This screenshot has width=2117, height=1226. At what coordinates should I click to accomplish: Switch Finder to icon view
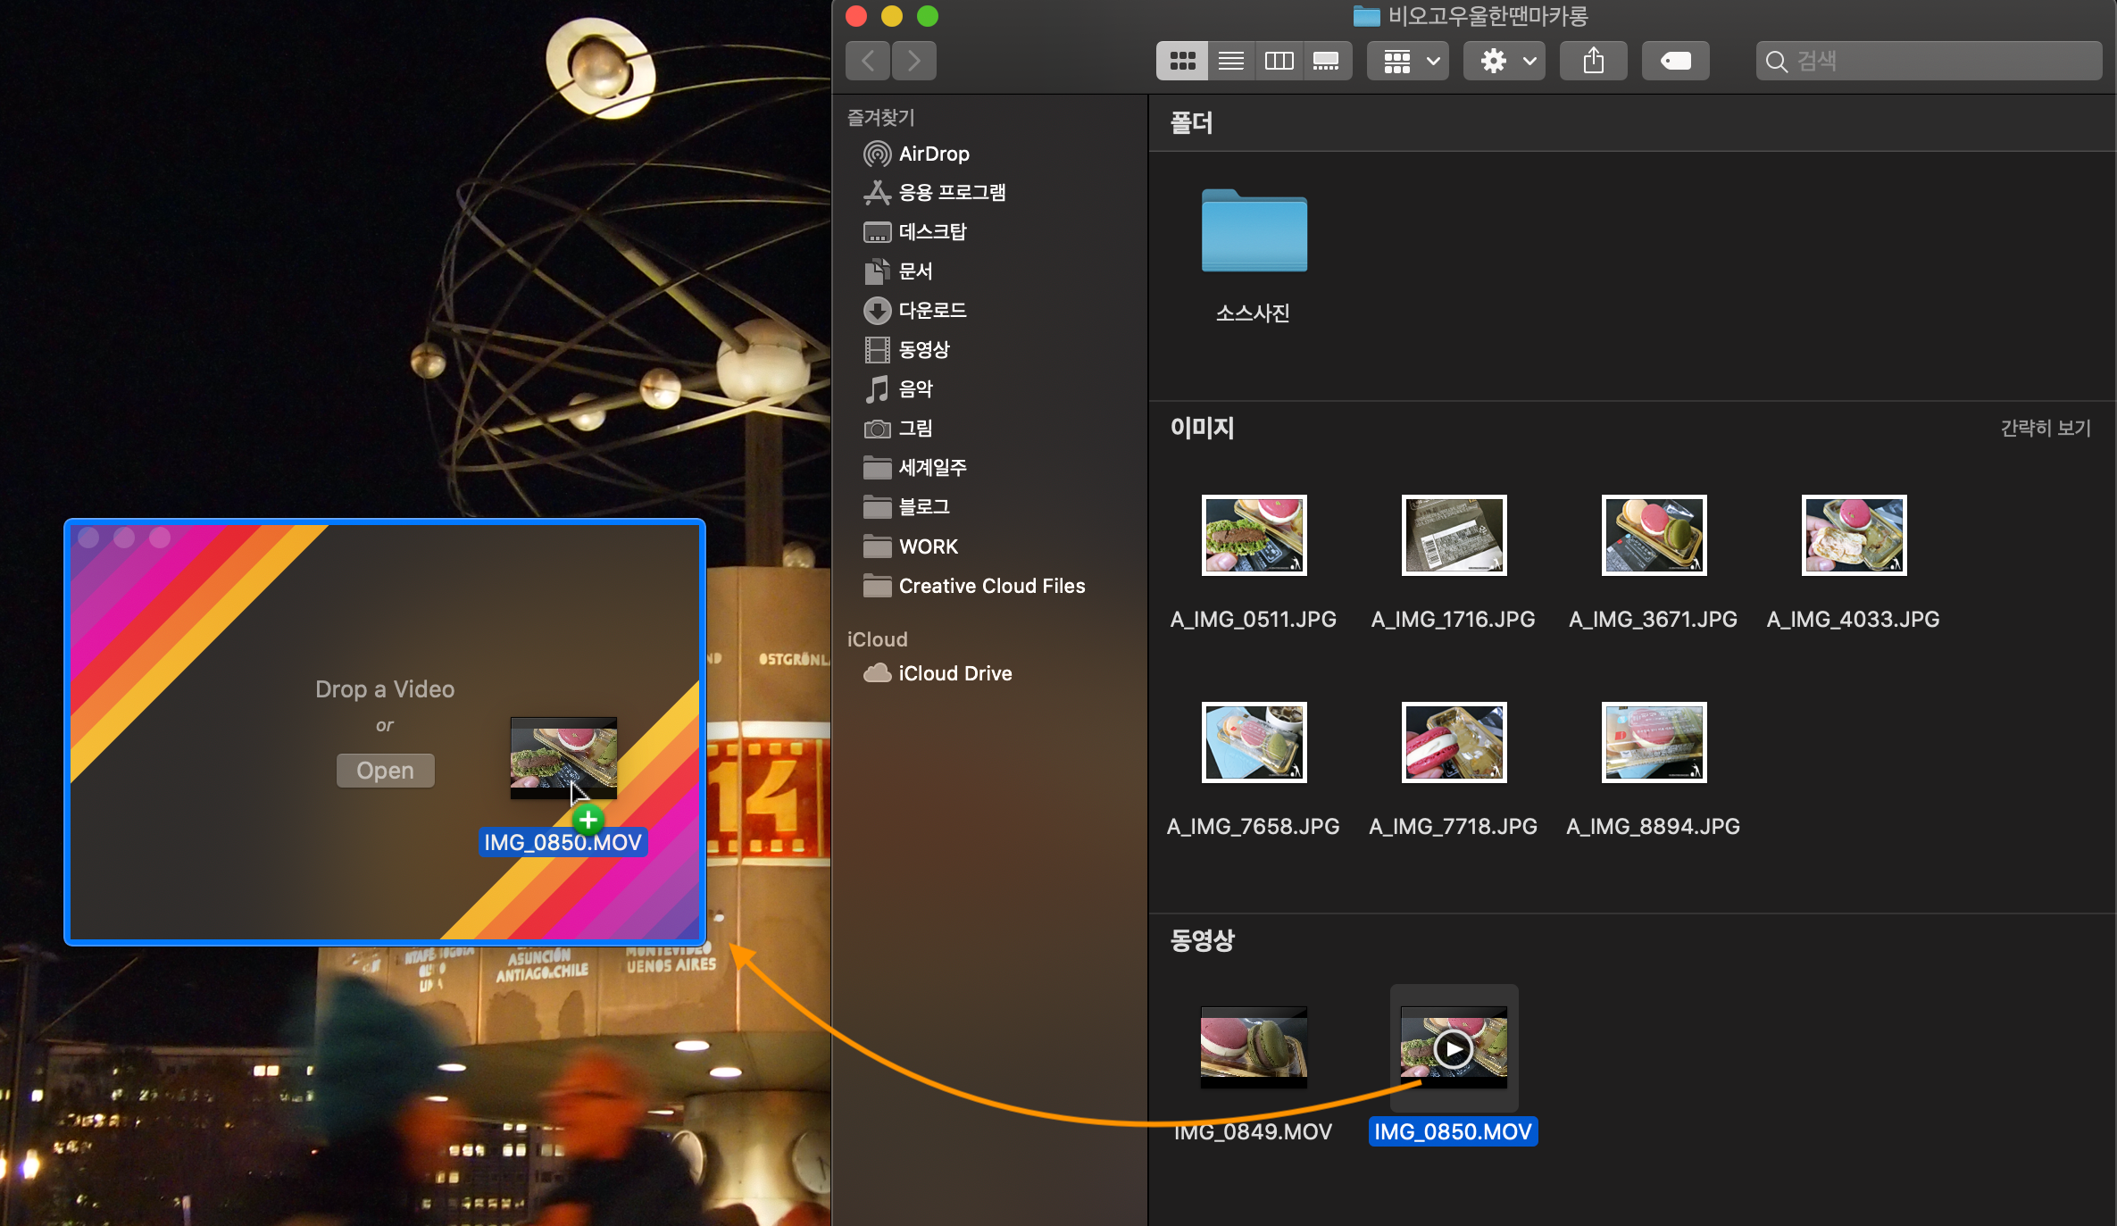(x=1182, y=61)
